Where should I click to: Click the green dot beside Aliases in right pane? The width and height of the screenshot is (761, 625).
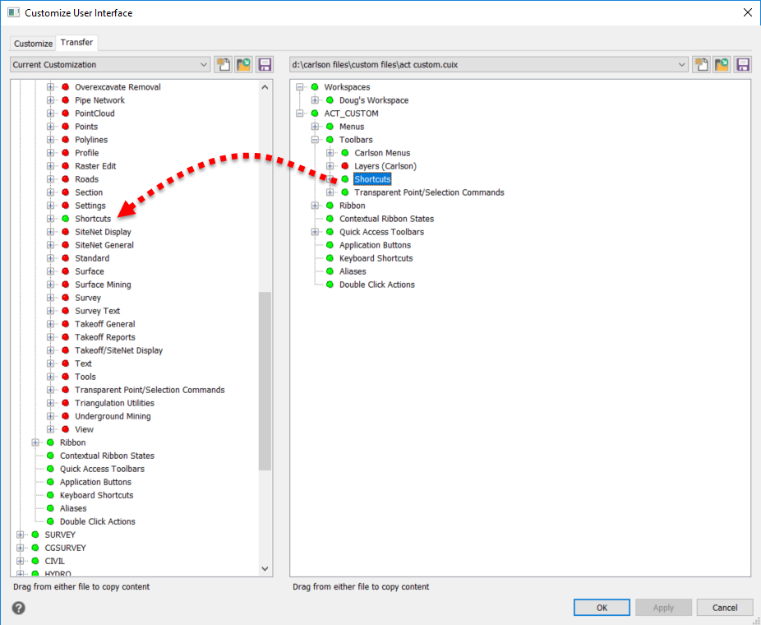(x=330, y=271)
